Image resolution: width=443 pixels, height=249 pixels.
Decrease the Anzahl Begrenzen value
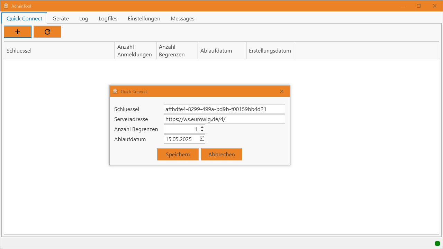[x=202, y=131]
